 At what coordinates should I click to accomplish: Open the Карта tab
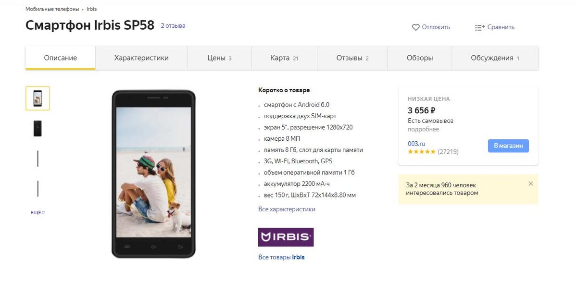click(x=284, y=58)
